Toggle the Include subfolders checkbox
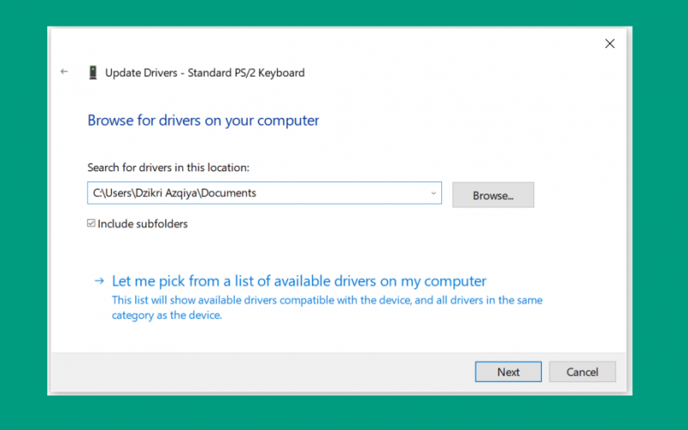Screen dimensions: 688x430 (91, 224)
